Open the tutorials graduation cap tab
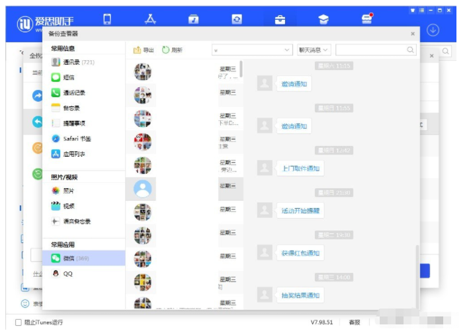 [x=323, y=19]
